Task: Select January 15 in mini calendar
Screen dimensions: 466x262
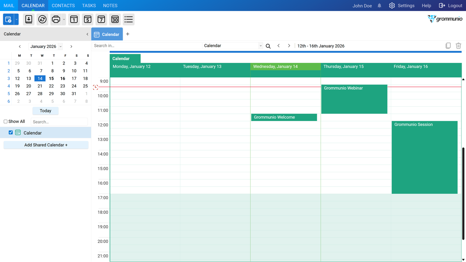Action: [51, 78]
